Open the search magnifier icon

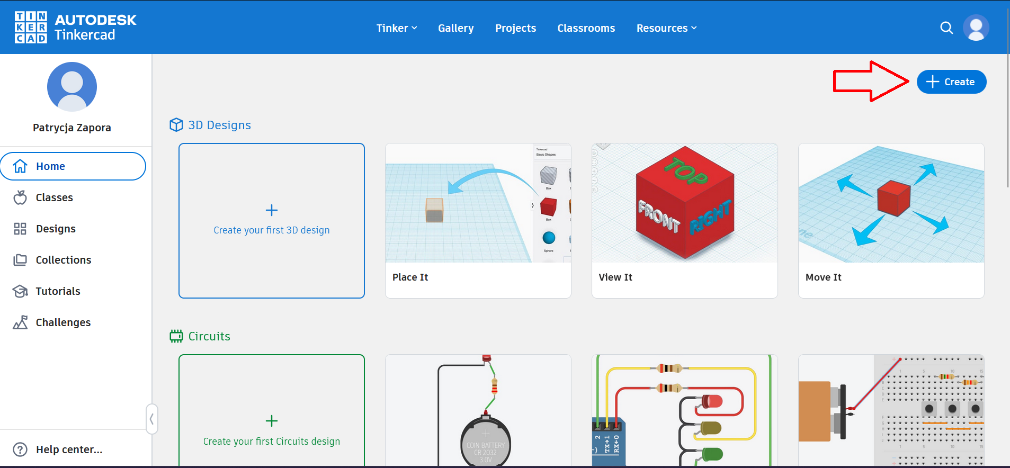click(x=946, y=28)
